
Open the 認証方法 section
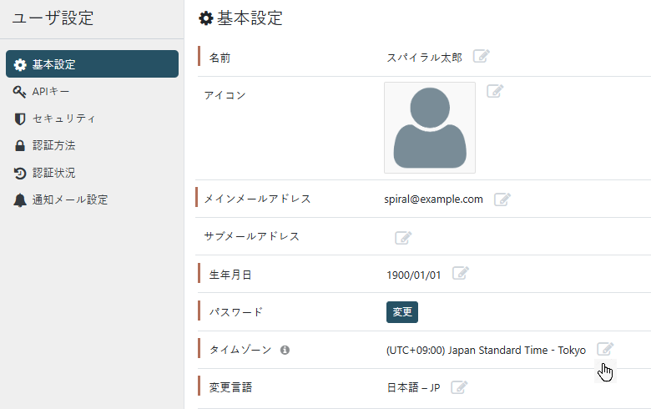[x=53, y=145]
